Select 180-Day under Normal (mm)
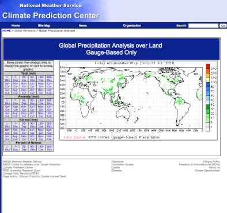The image size is (227, 213). (41, 125)
